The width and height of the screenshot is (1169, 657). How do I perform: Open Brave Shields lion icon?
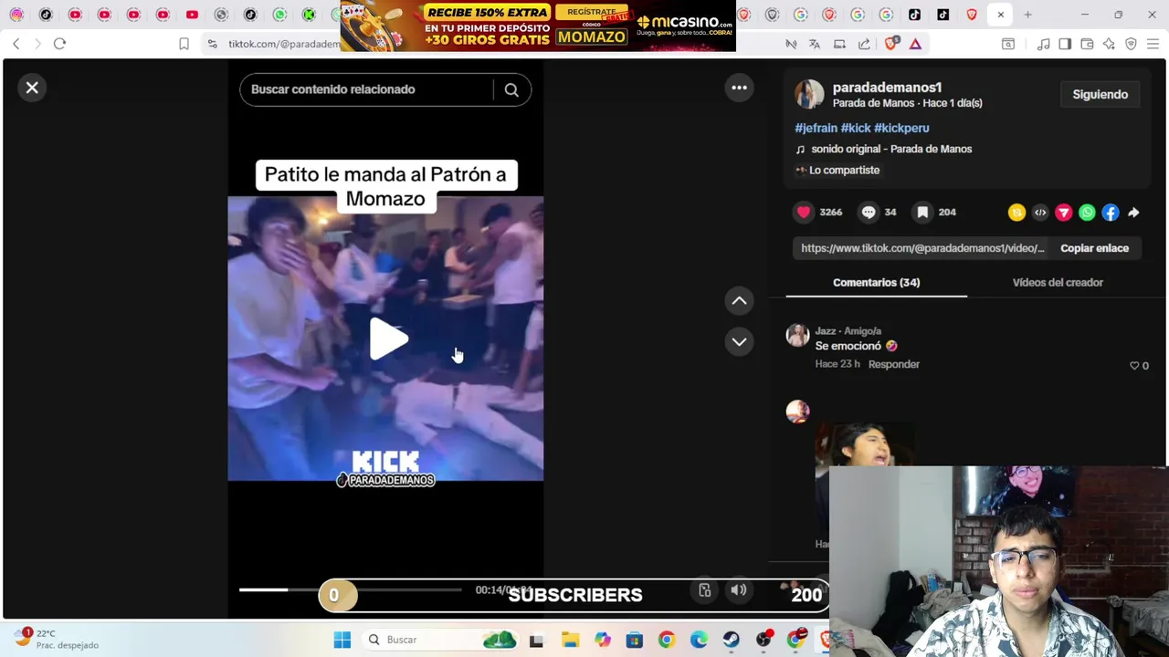[890, 44]
